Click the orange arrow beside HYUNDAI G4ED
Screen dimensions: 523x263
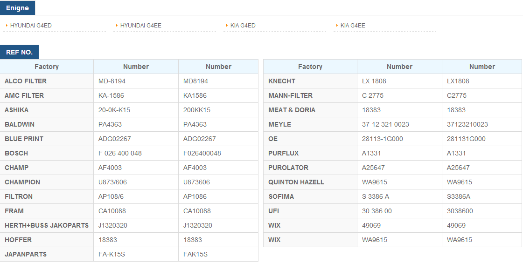tap(7, 25)
